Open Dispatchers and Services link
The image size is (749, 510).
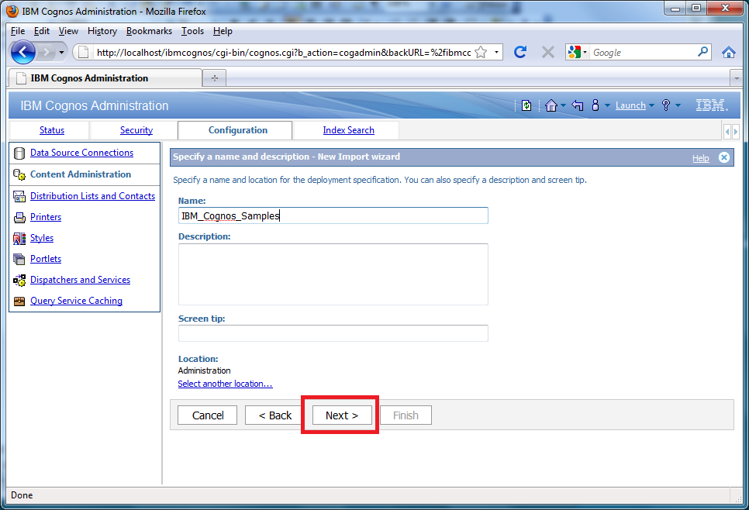81,280
